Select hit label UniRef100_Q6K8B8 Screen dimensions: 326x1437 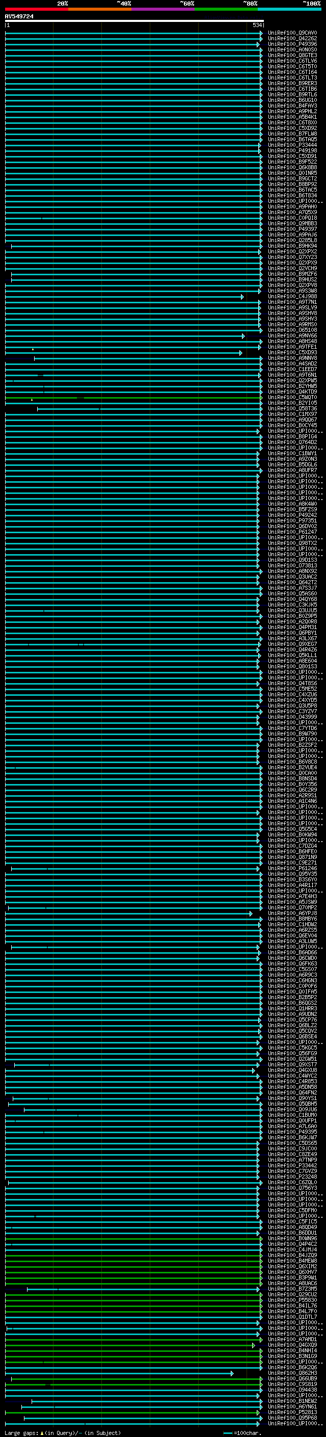(x=292, y=167)
